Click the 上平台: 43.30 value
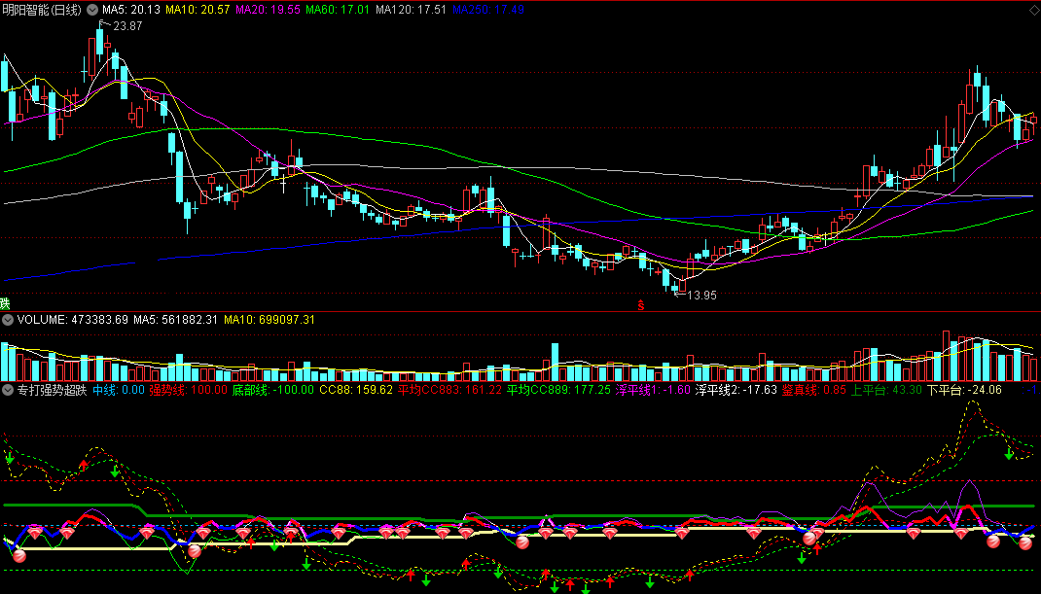Image resolution: width=1041 pixels, height=594 pixels. pyautogui.click(x=886, y=390)
